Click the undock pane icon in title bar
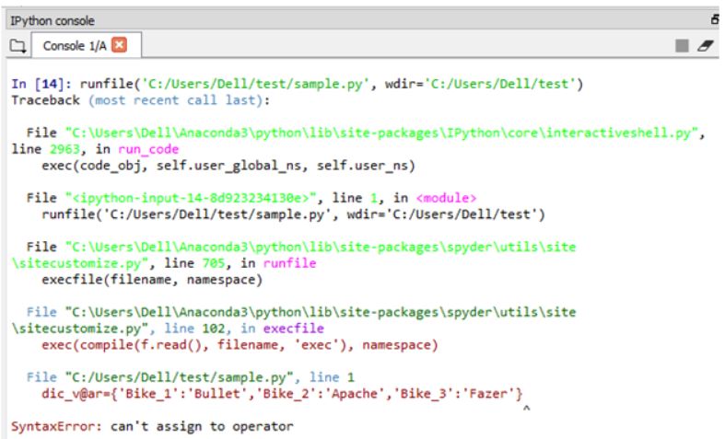 click(x=715, y=19)
